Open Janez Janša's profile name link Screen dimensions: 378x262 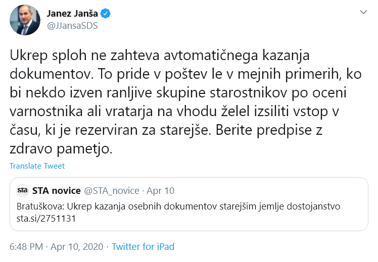pyautogui.click(x=72, y=13)
